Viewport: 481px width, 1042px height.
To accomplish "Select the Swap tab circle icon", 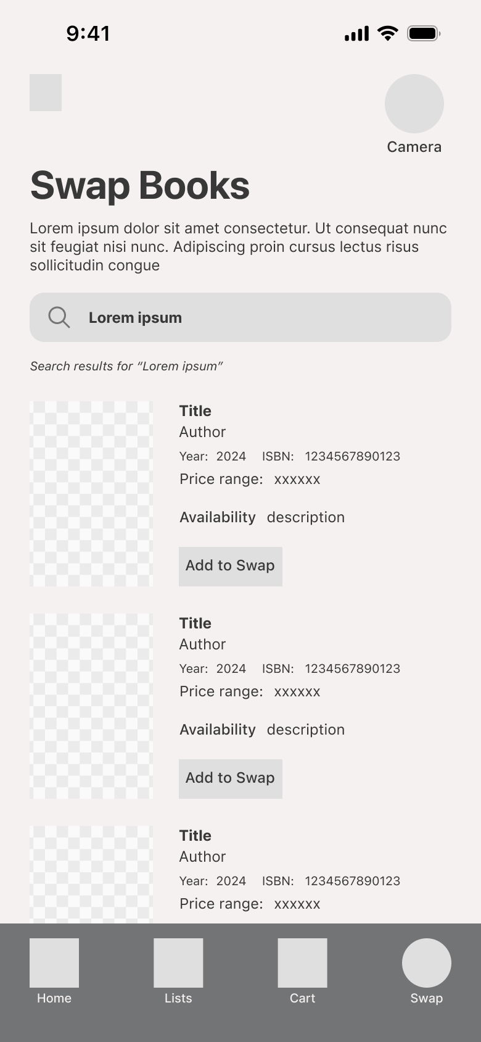I will (x=427, y=962).
